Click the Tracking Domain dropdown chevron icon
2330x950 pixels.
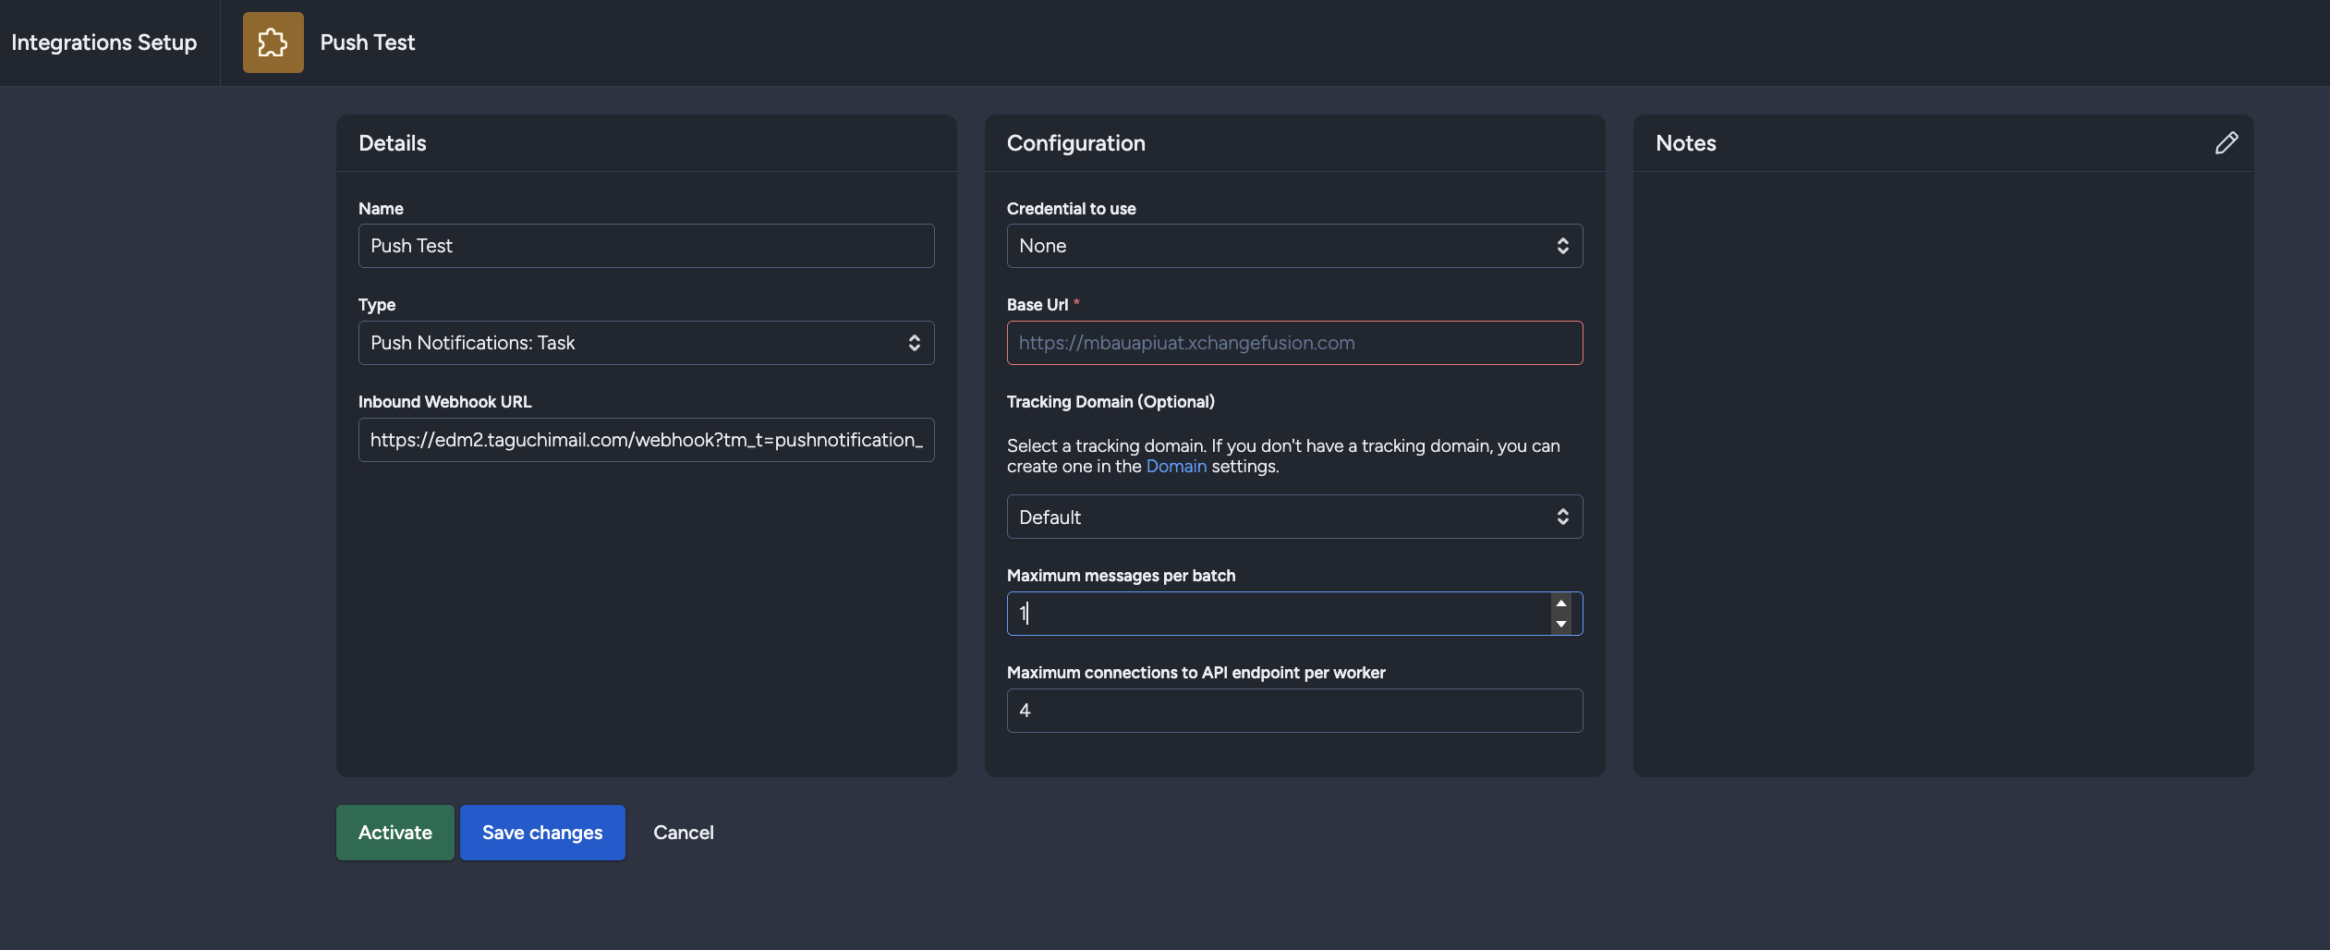[x=1562, y=517]
